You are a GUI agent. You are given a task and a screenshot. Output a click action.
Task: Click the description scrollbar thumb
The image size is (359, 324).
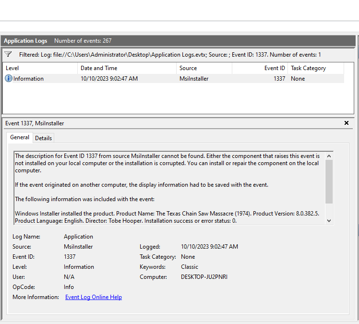click(x=329, y=181)
